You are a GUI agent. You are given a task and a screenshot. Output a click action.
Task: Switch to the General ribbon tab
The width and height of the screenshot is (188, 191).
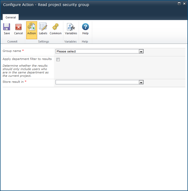click(11, 17)
